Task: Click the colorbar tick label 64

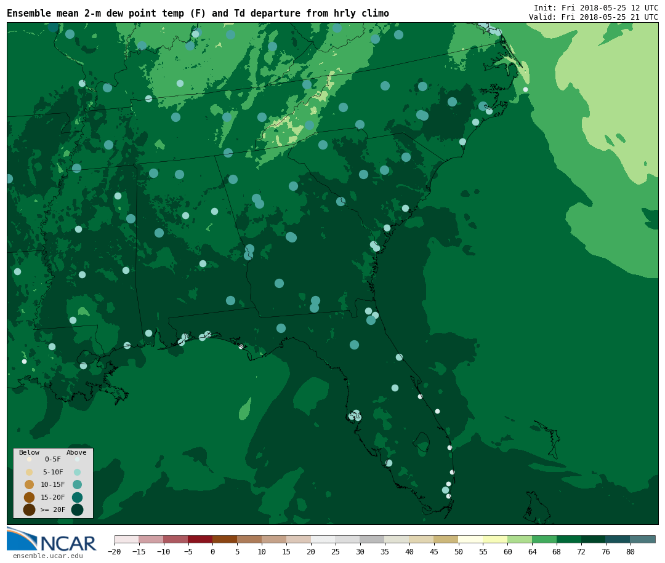Action: click(x=532, y=551)
